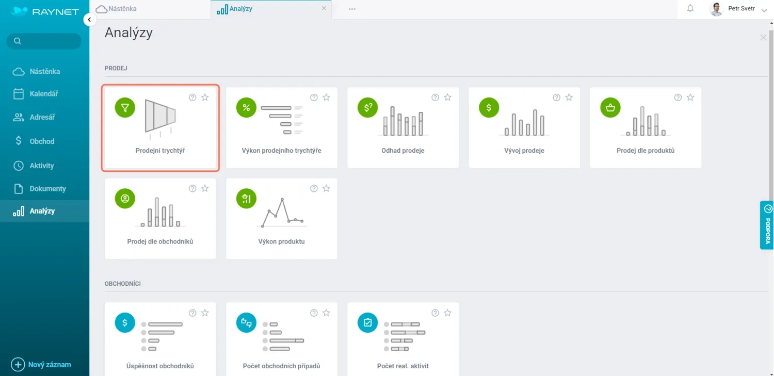
Task: Click the sidebar search field
Action: [x=44, y=41]
